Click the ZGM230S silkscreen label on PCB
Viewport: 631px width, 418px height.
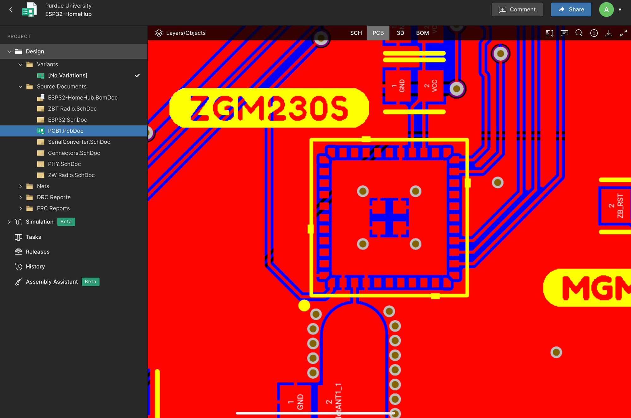coord(269,108)
